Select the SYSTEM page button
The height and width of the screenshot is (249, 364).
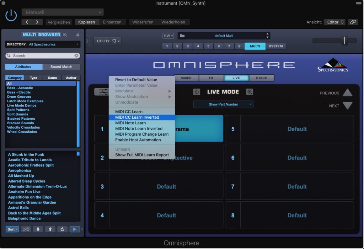coord(276,46)
